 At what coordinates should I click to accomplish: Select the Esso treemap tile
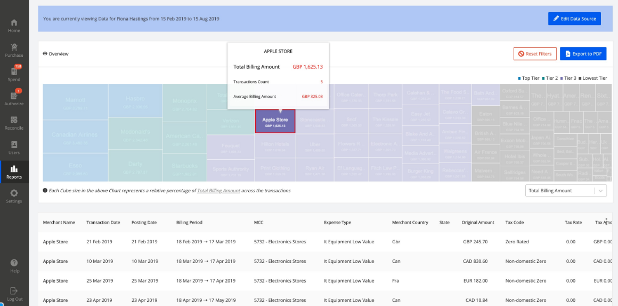[x=75, y=167]
